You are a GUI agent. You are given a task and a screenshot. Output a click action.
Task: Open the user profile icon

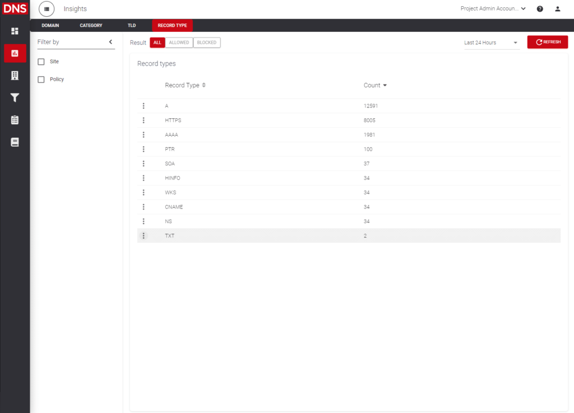557,9
